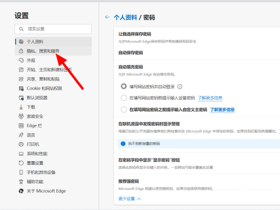Click 了解更多信息 link after 设备密码 option

click(x=210, y=98)
